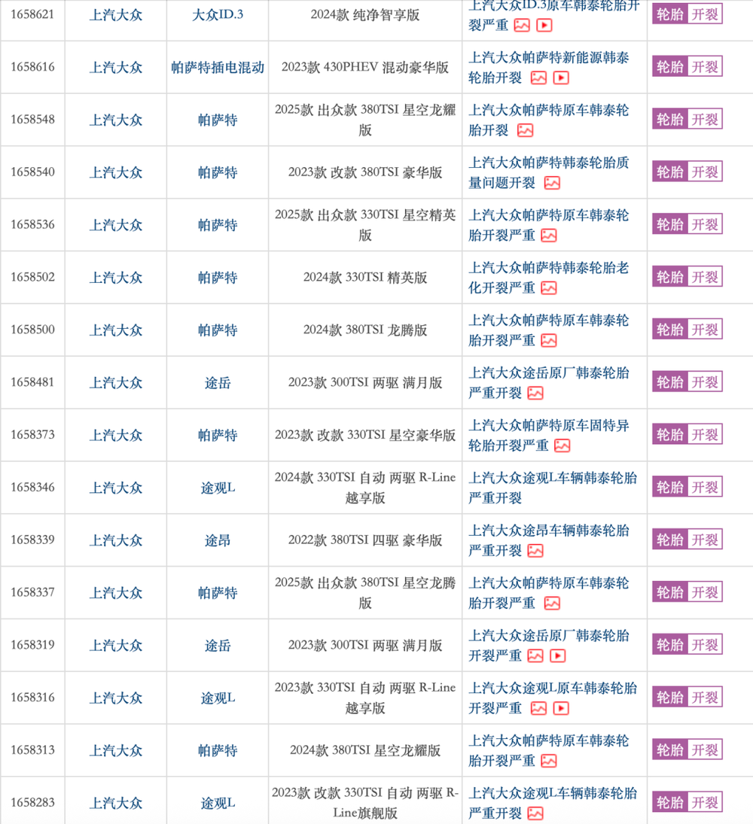753x824 pixels.
Task: Open 帕萨特插电混动 model link
Action: (x=218, y=67)
